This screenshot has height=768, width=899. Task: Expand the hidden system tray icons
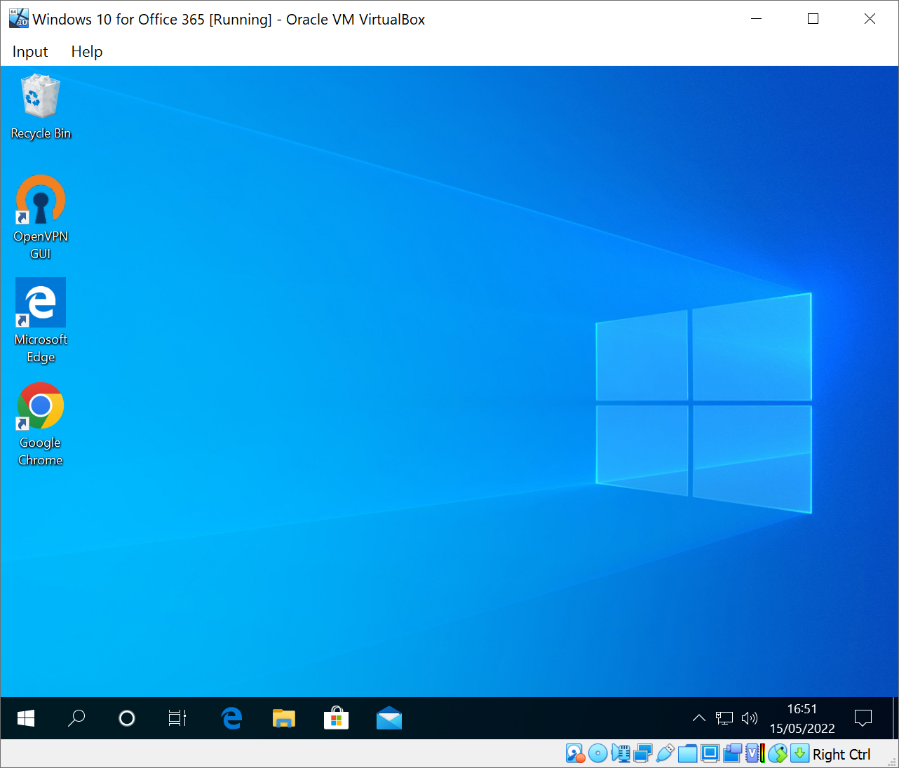698,718
